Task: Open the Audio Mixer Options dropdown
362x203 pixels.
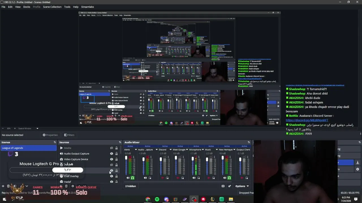Action: coord(242,186)
